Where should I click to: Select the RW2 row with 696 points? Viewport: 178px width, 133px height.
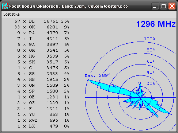tap(42, 120)
